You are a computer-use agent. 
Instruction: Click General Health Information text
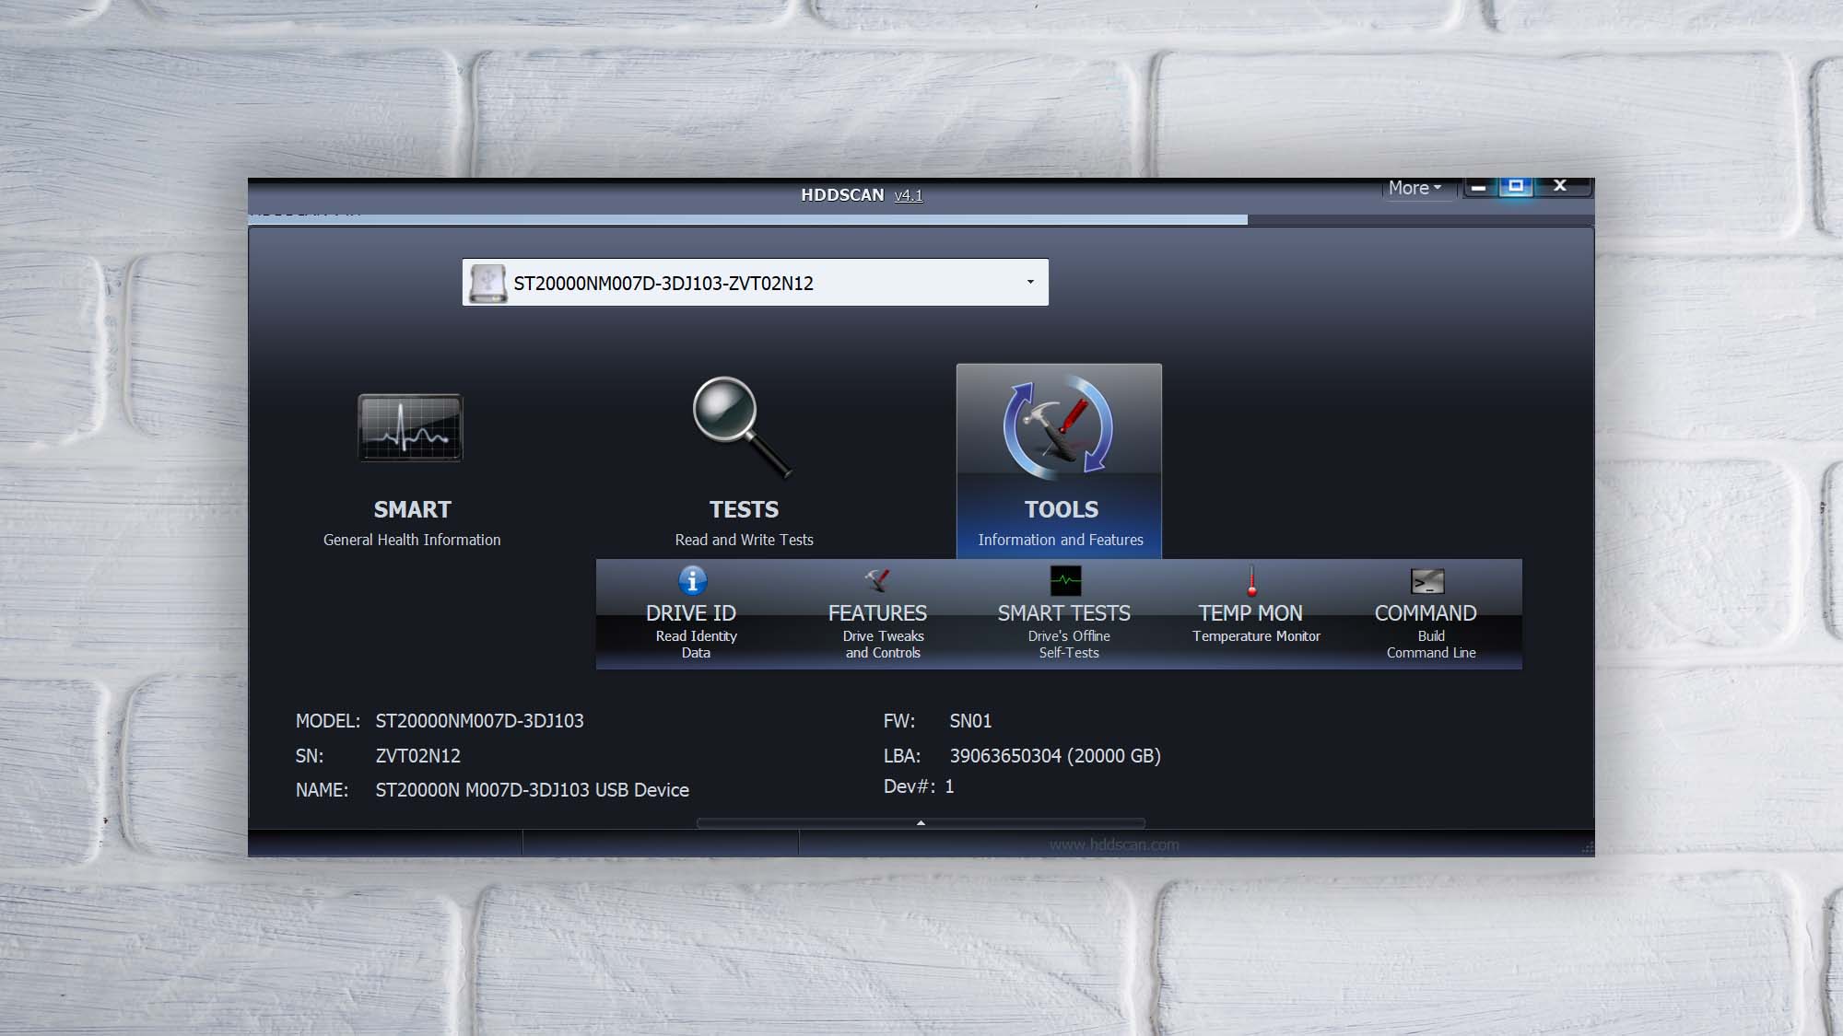(412, 540)
